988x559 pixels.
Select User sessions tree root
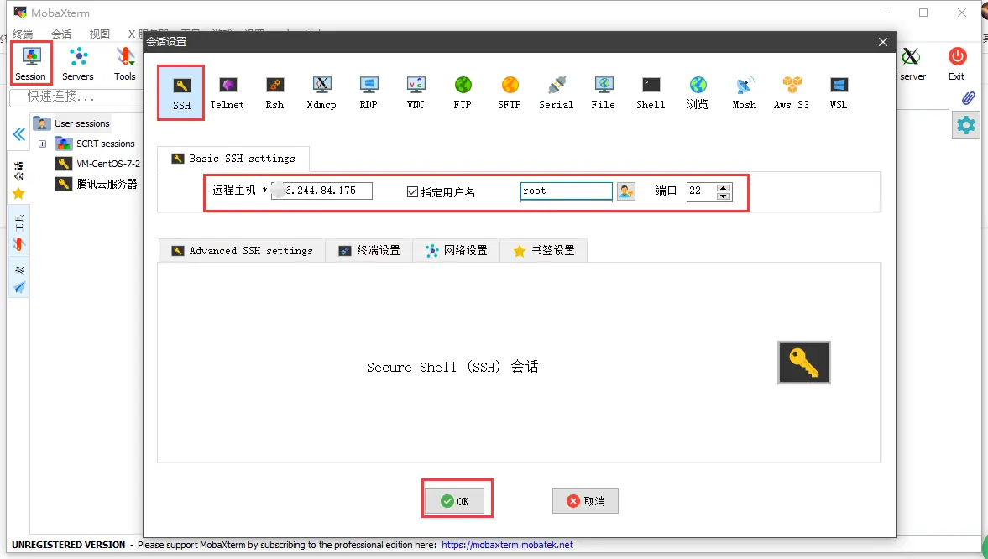click(82, 123)
